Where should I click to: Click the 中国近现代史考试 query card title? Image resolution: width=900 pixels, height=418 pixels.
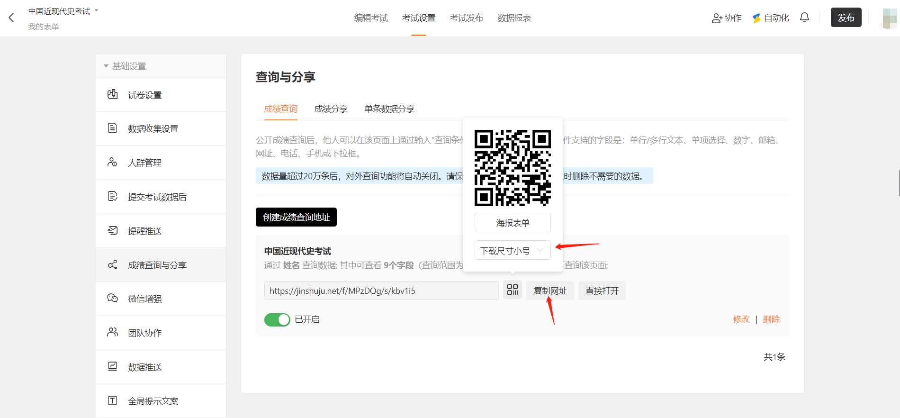pyautogui.click(x=297, y=251)
